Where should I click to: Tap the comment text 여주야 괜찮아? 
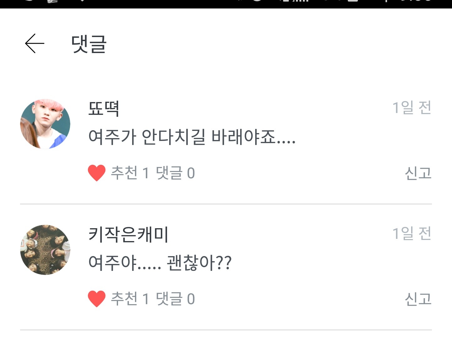click(160, 263)
